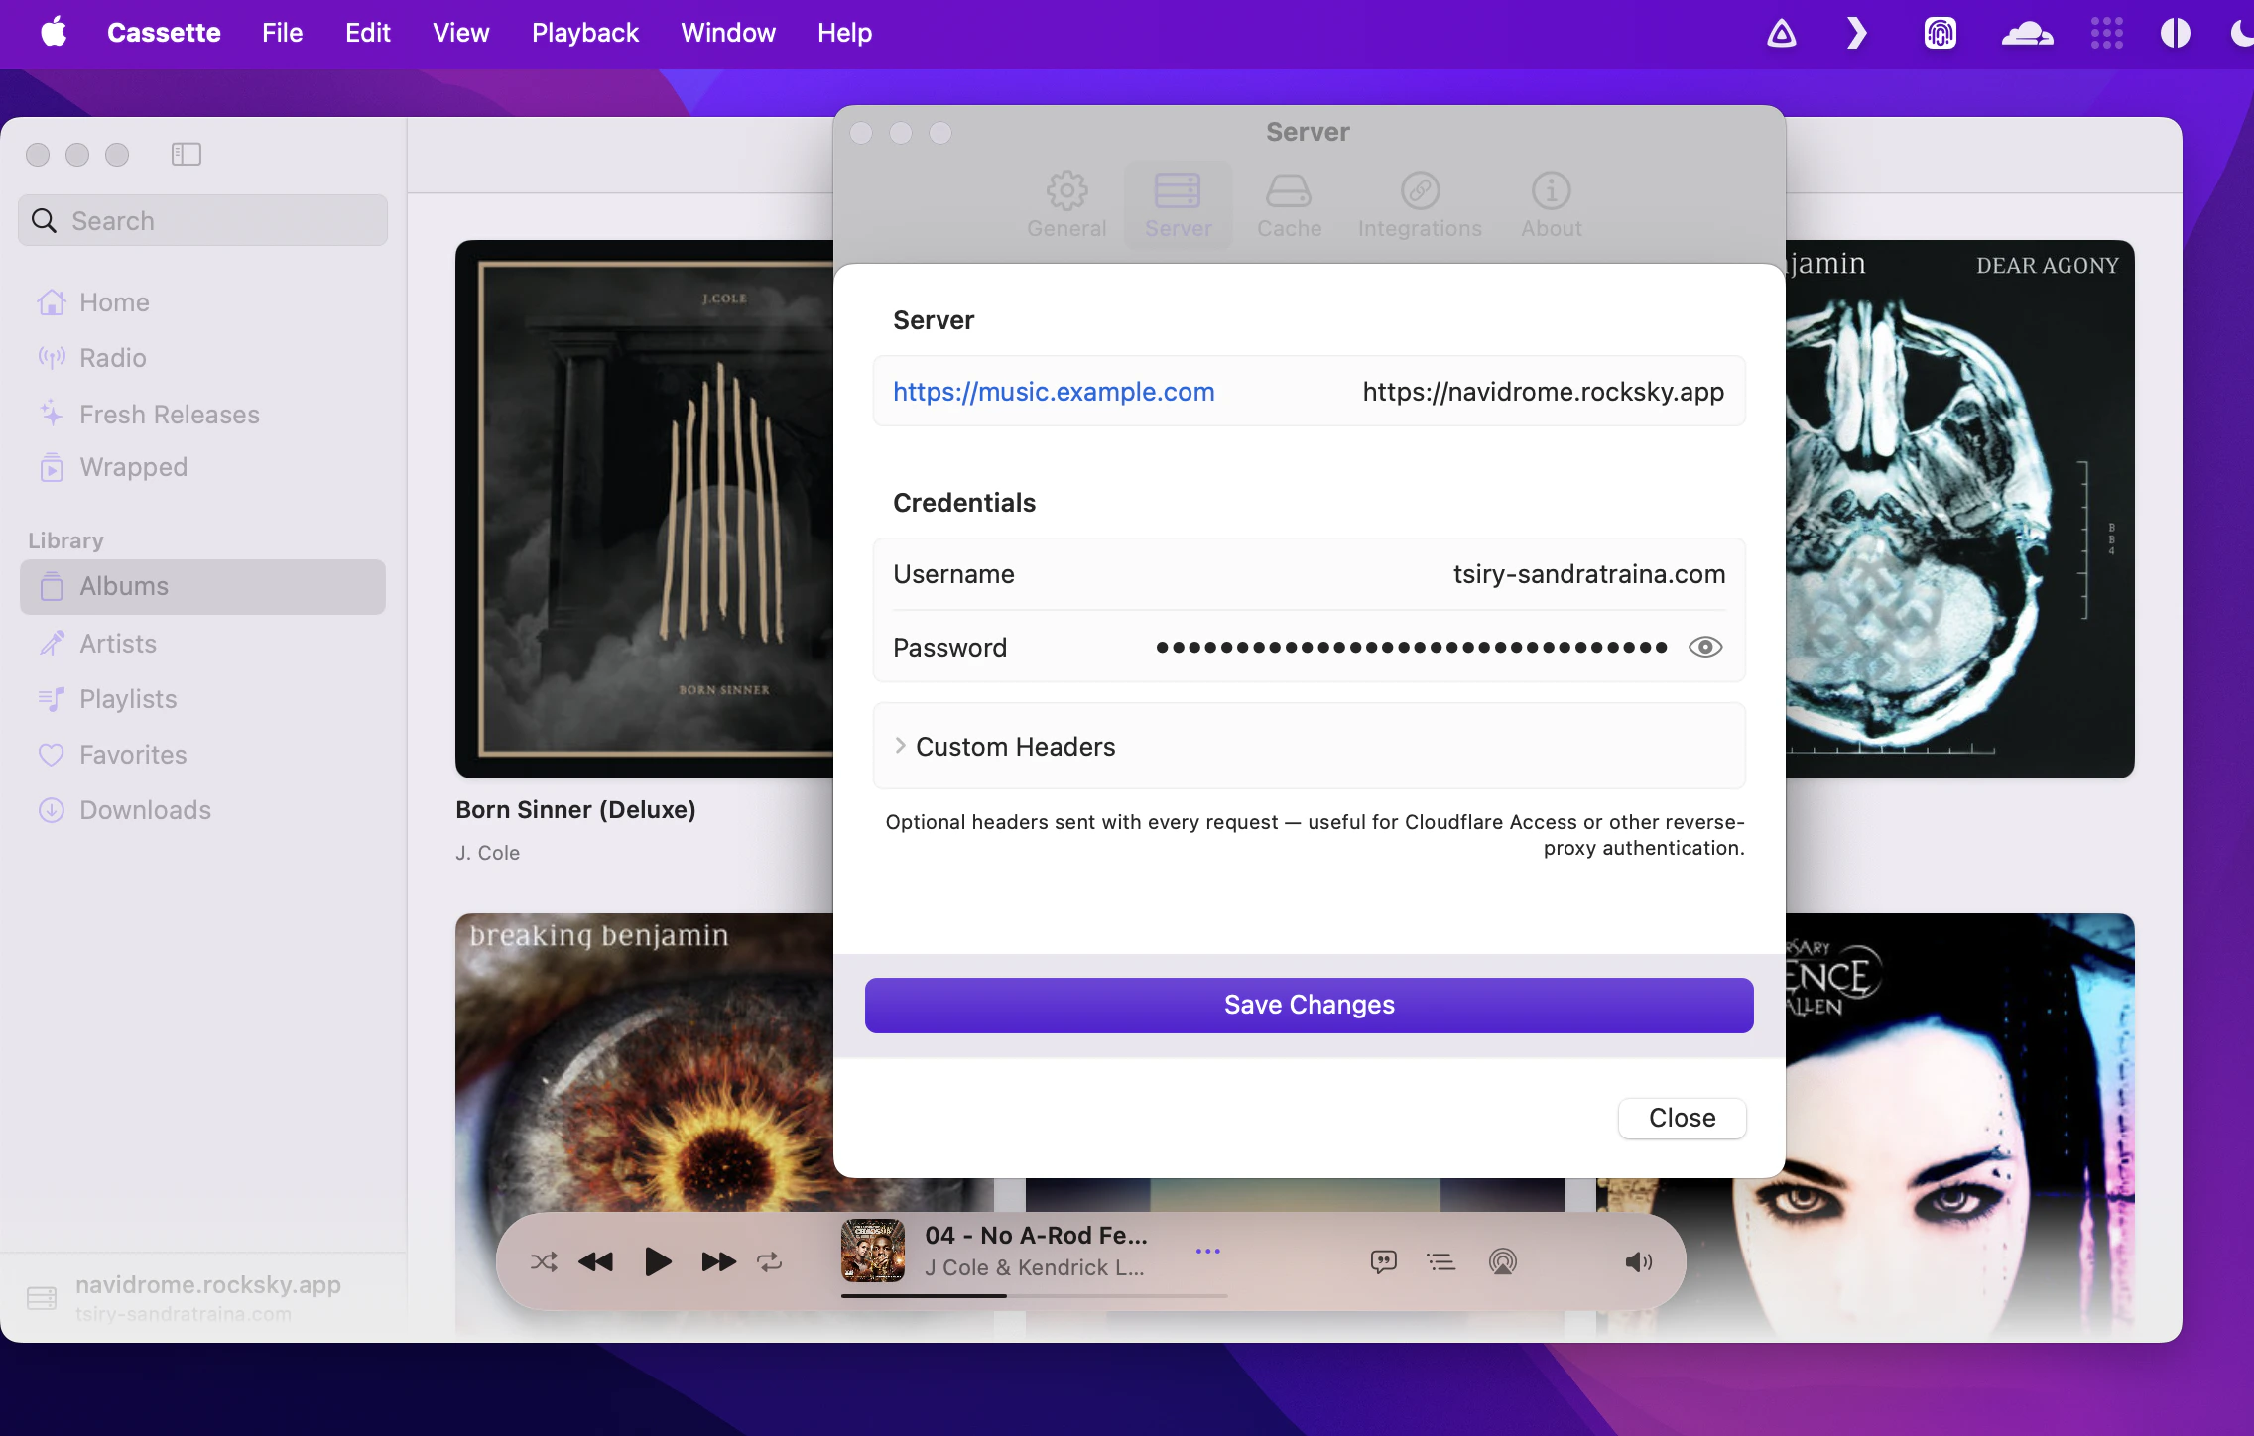Open the Playback menu

click(584, 33)
